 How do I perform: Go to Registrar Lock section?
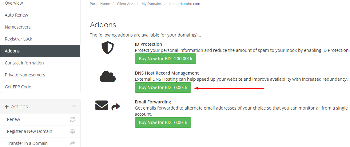(x=40, y=39)
